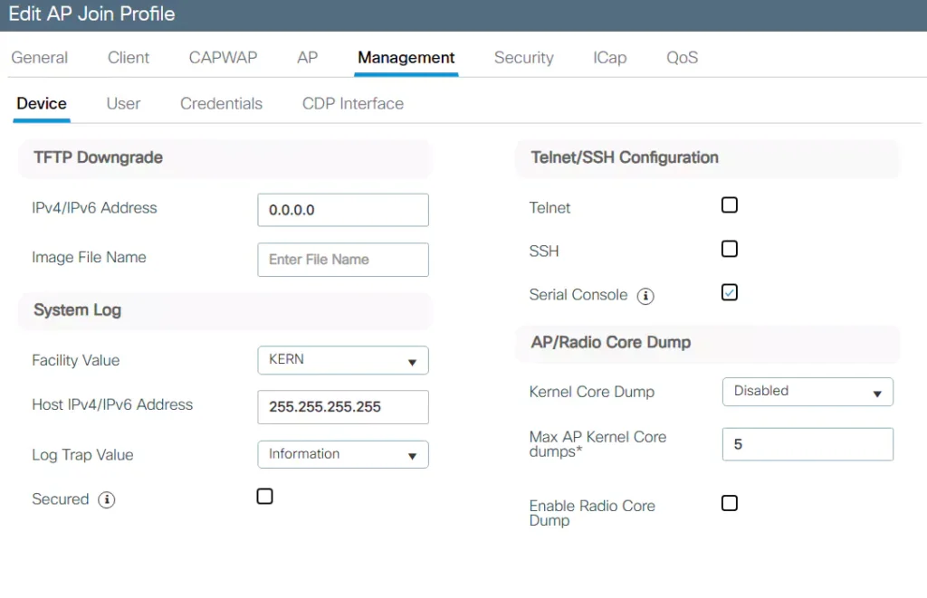
Task: Click the info icon next to Serial Console
Action: click(645, 296)
